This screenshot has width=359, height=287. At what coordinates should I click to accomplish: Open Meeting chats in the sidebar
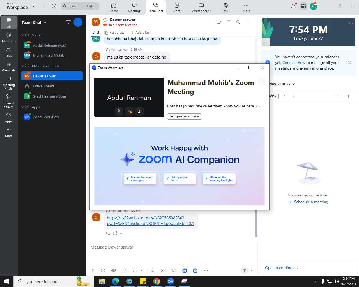[9, 83]
